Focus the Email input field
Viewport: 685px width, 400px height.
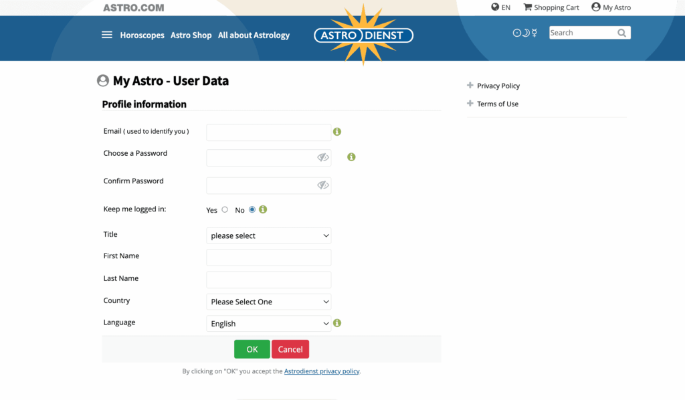(x=269, y=132)
